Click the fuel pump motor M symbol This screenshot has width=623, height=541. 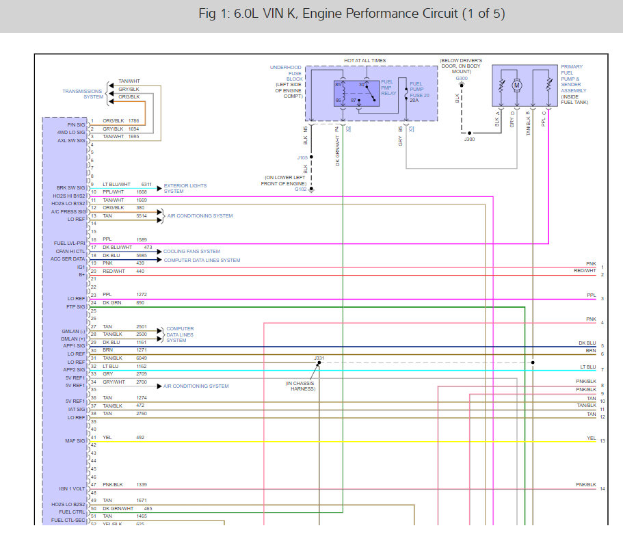tap(517, 85)
